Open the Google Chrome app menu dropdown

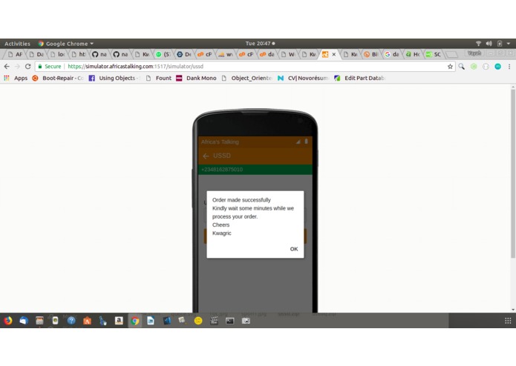pyautogui.click(x=66, y=44)
